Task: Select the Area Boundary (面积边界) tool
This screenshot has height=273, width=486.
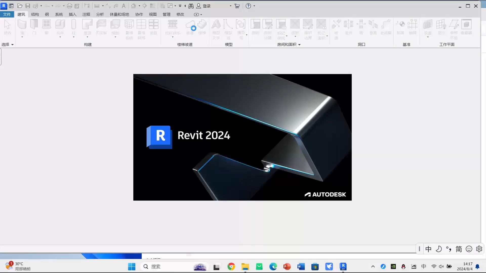Action: (x=308, y=30)
